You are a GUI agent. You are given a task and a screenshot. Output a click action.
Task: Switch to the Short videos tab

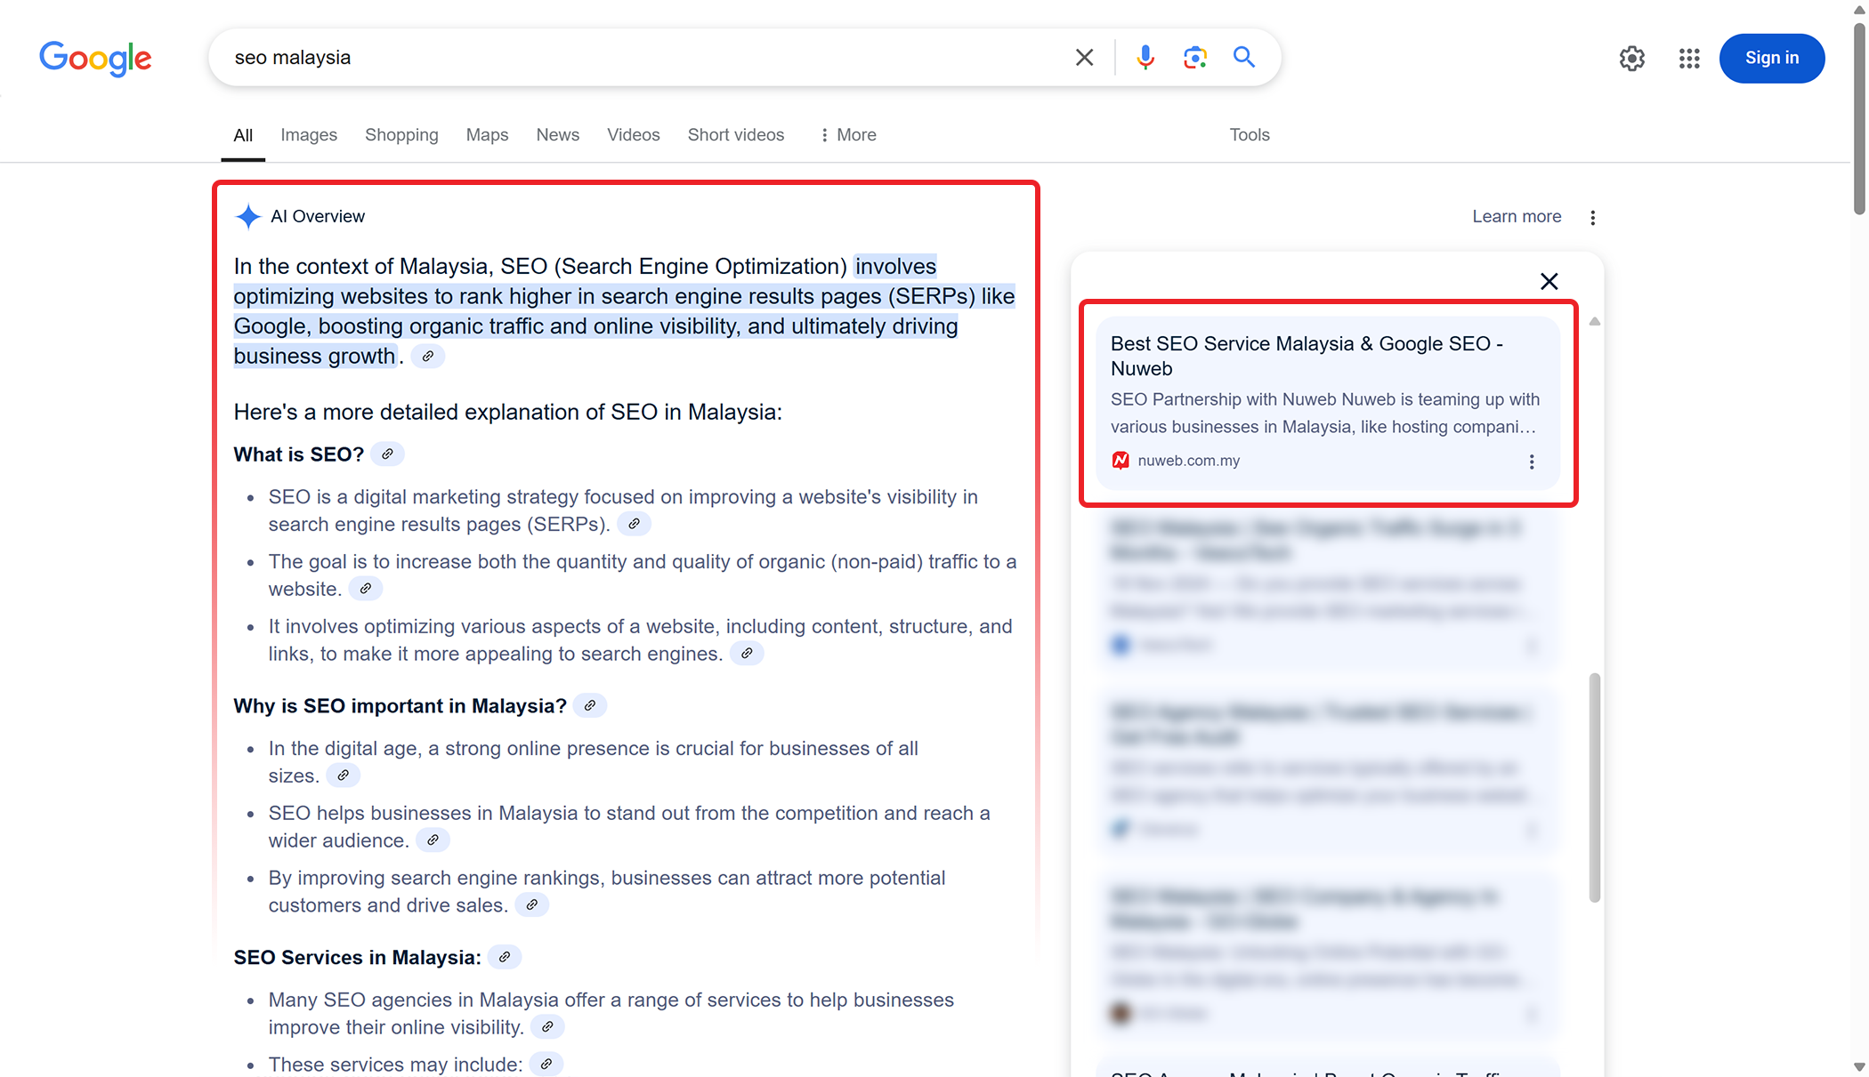[x=735, y=135]
